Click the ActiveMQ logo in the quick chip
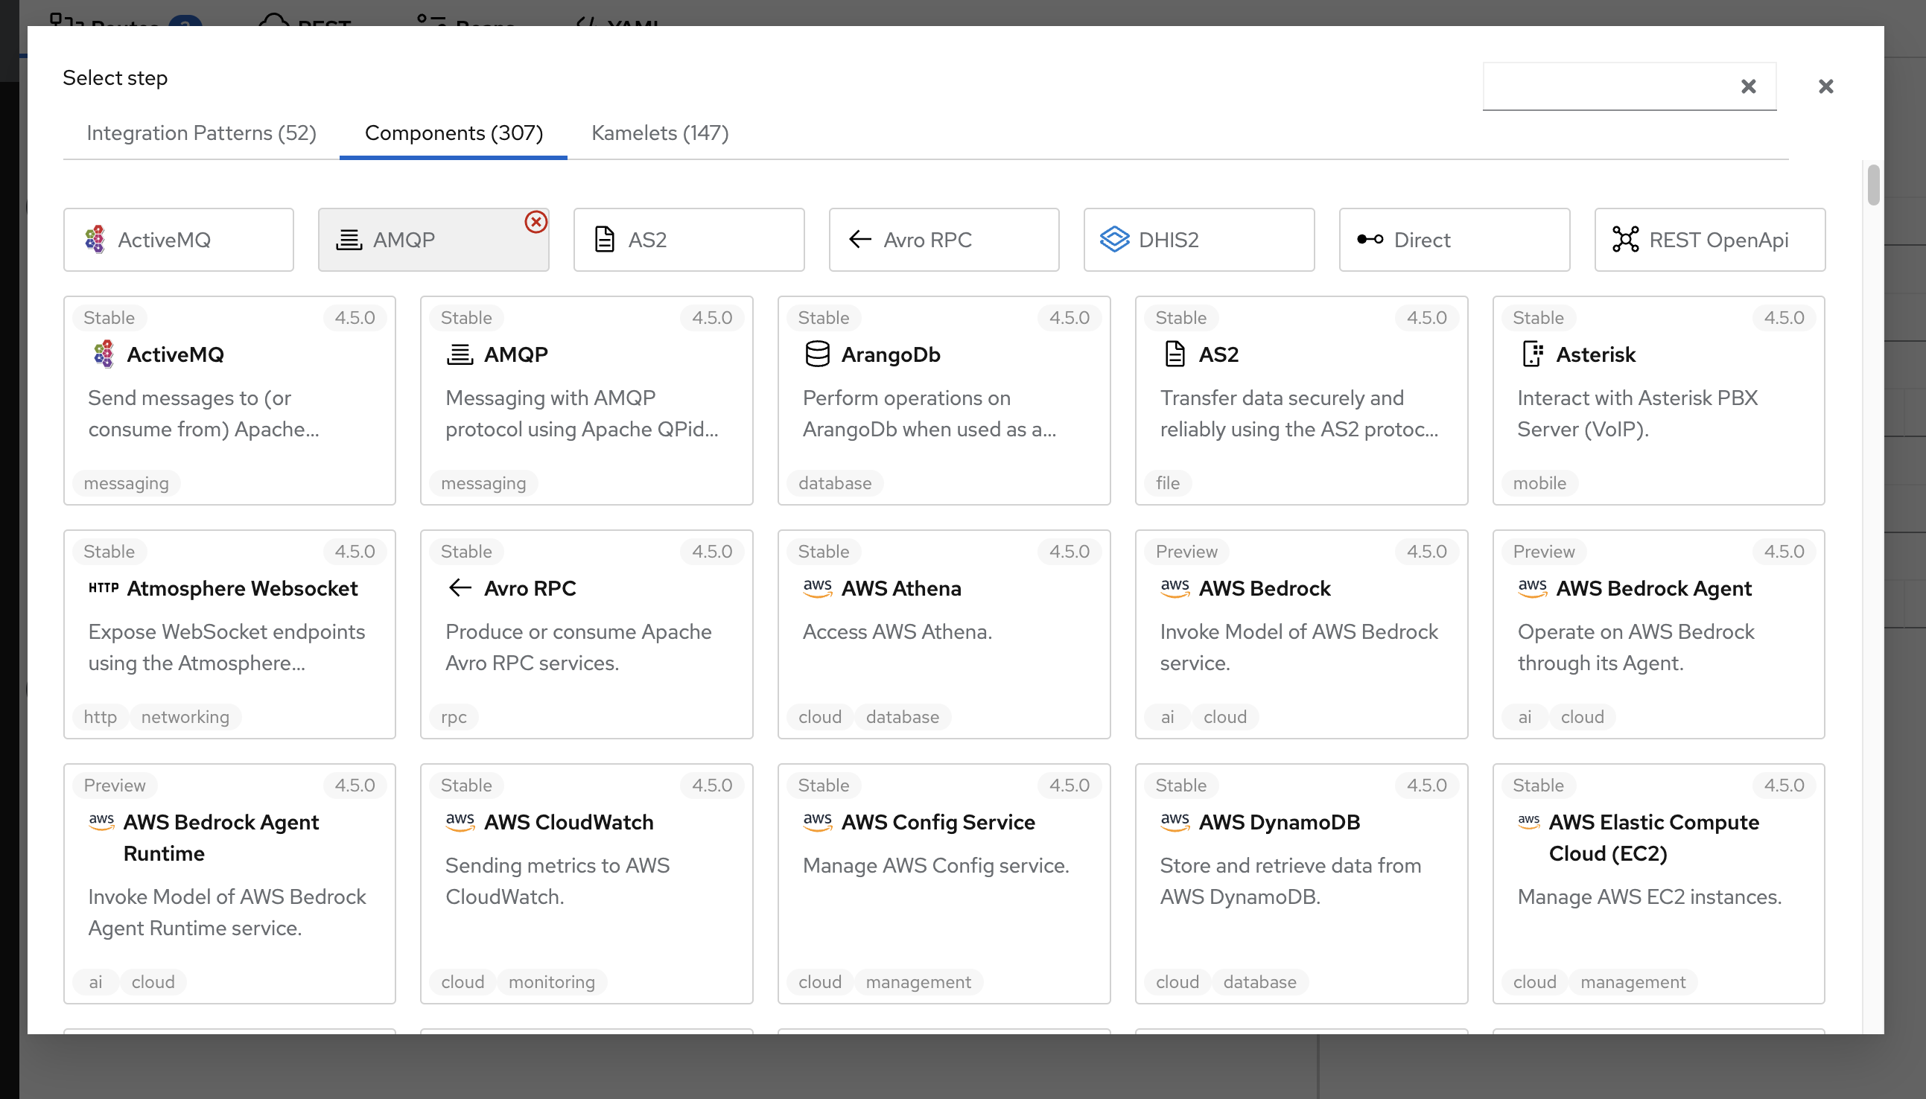This screenshot has width=1926, height=1099. tap(95, 239)
